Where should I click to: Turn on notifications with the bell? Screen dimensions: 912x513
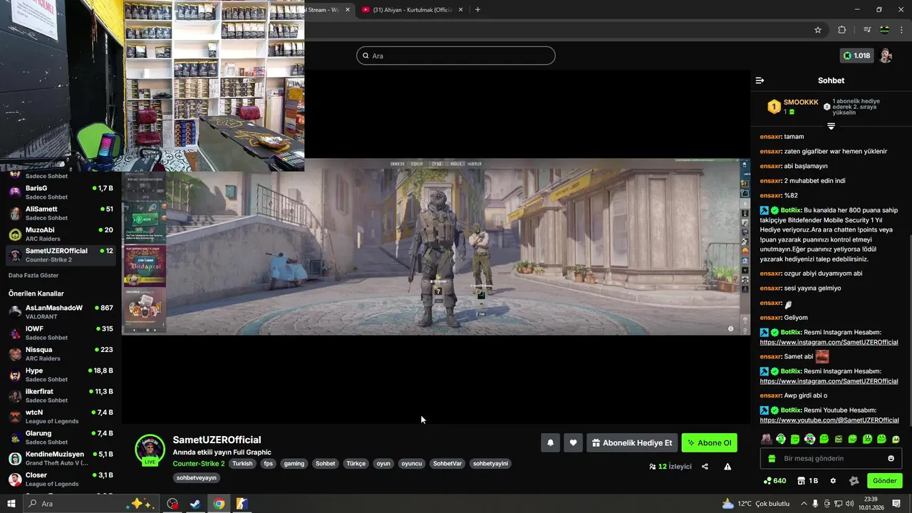click(x=550, y=442)
